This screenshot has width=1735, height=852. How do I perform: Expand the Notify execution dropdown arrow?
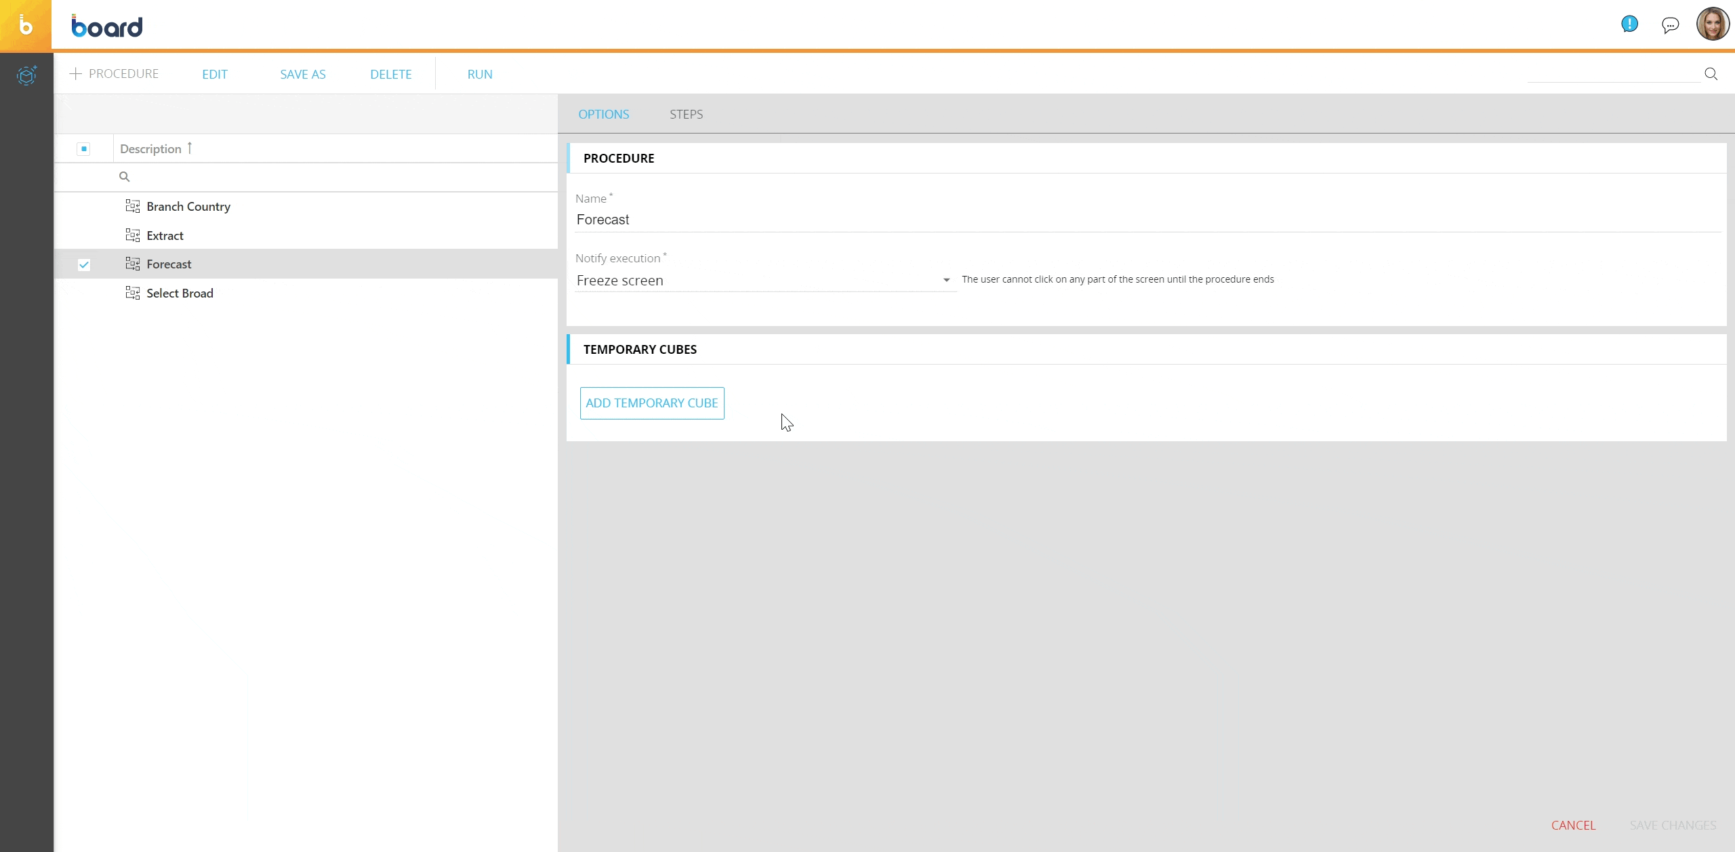tap(946, 280)
